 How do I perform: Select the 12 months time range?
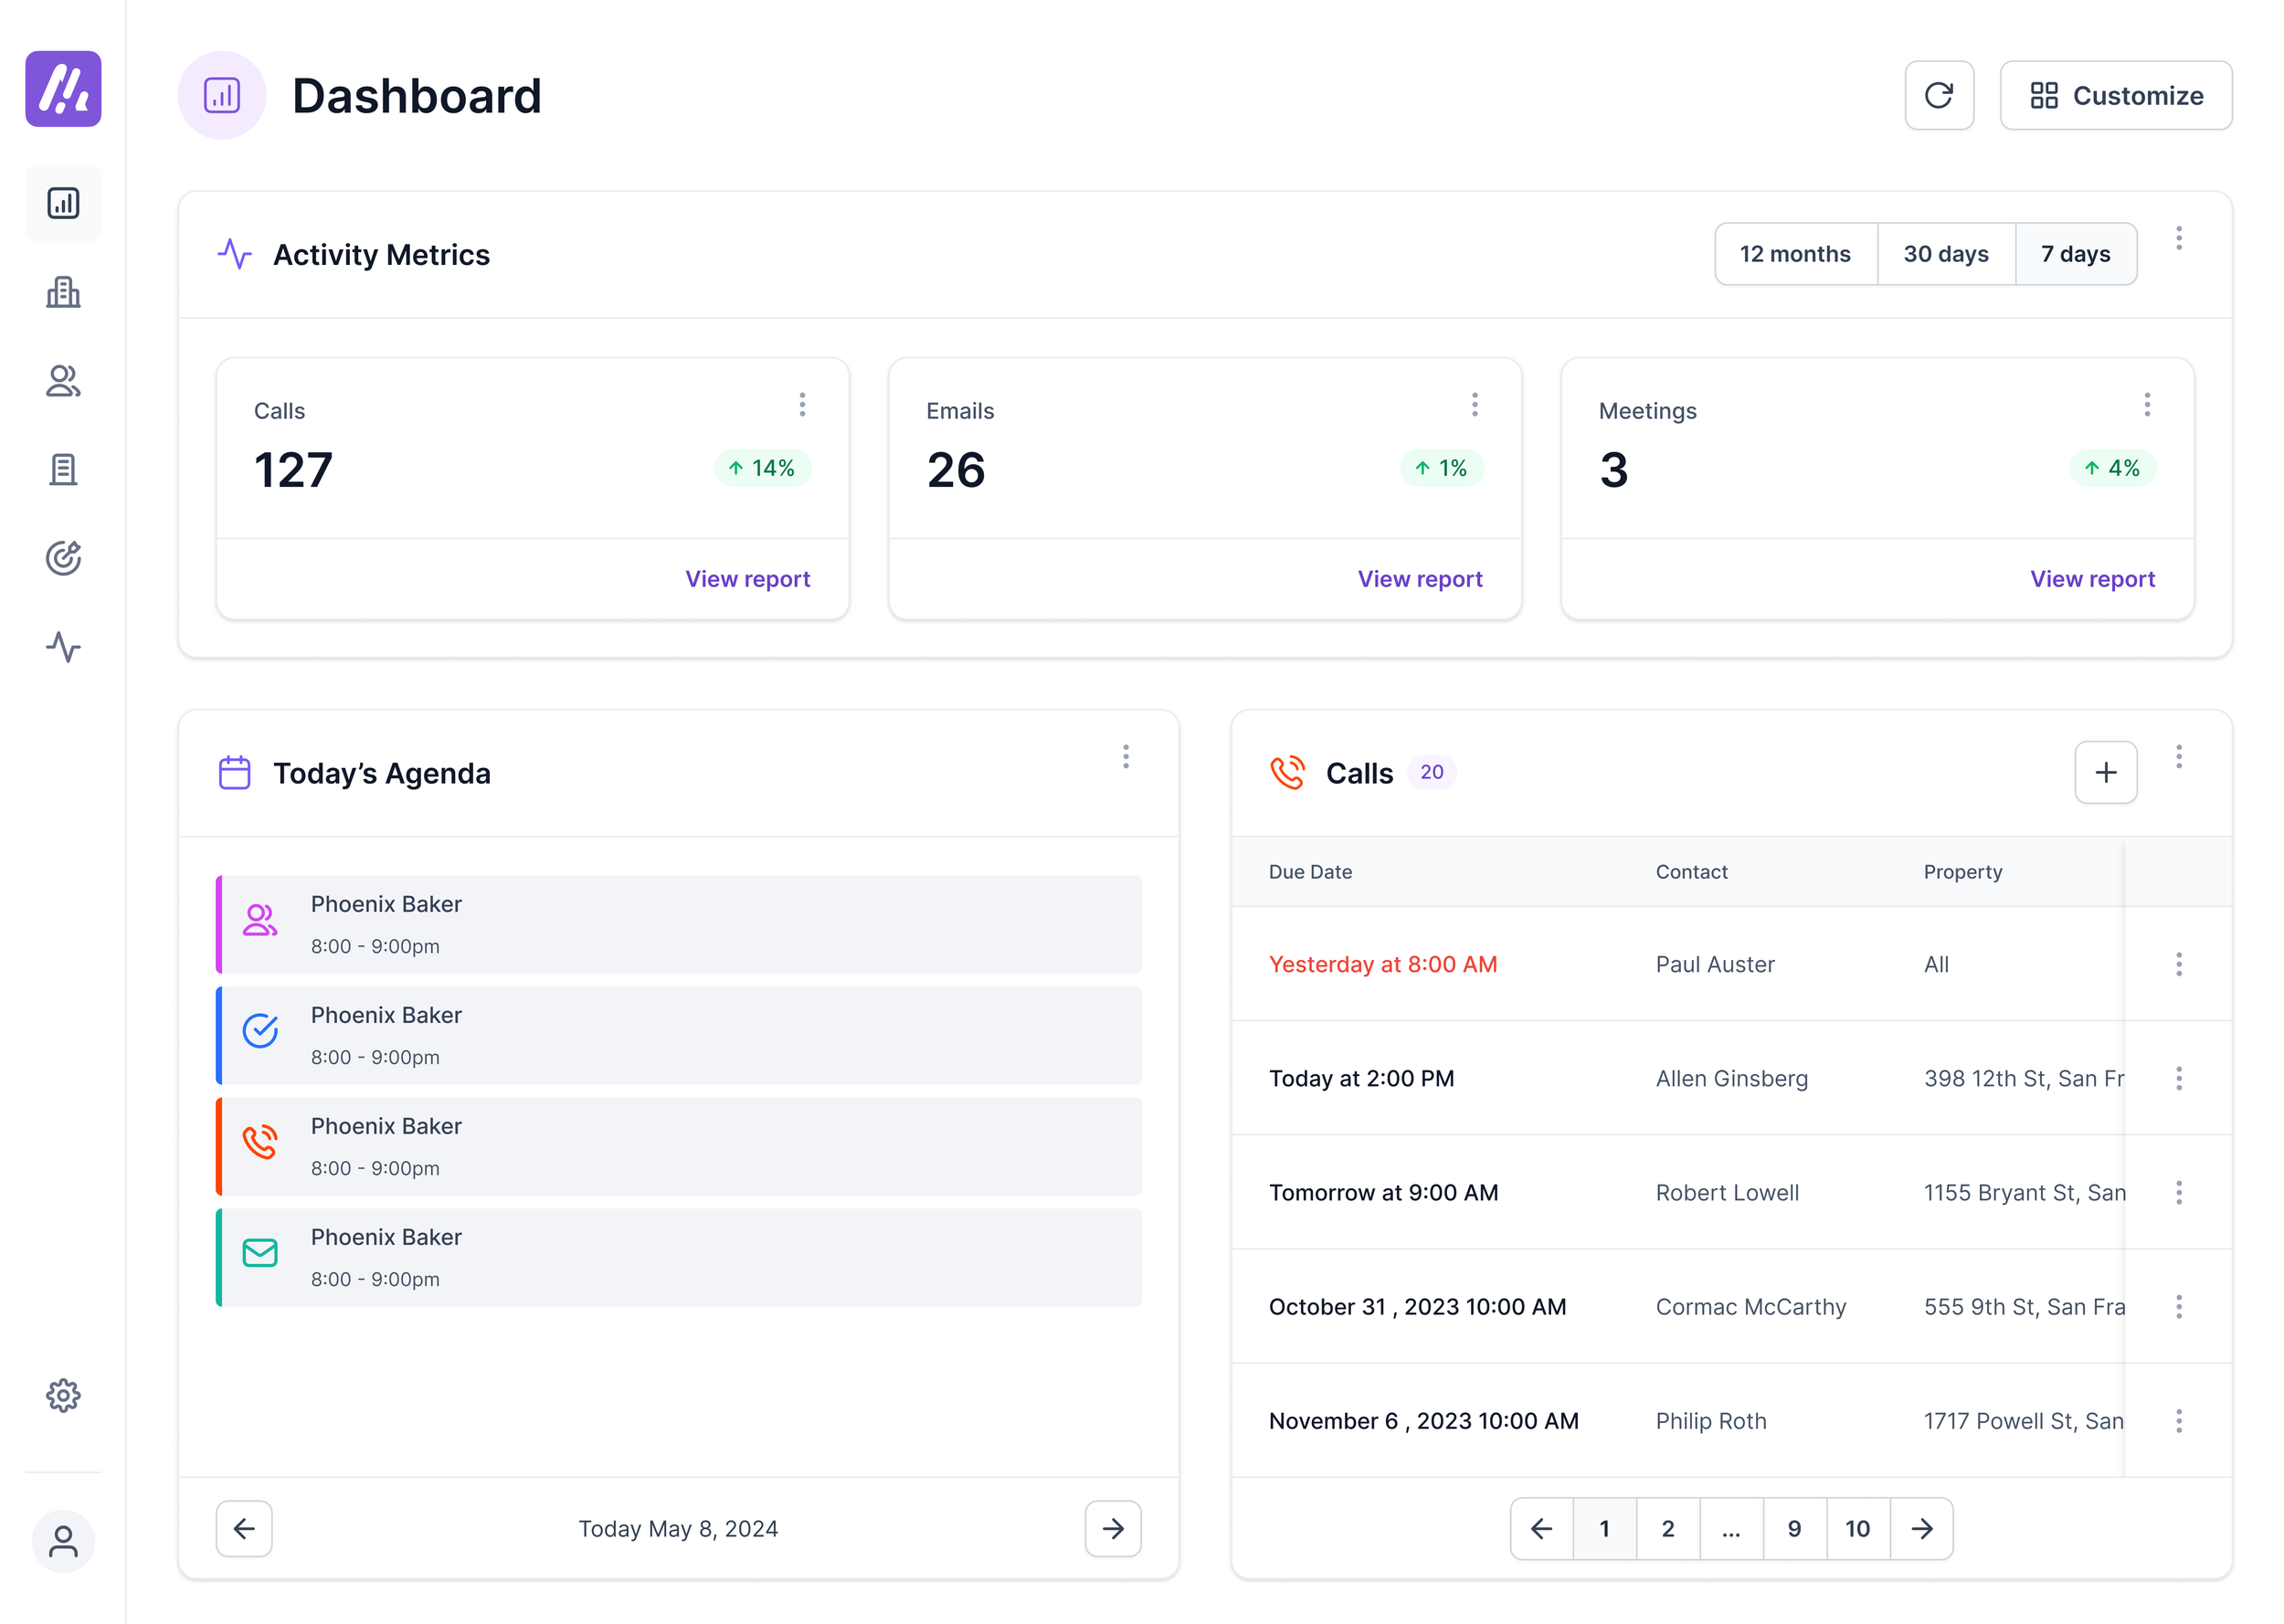click(x=1795, y=254)
